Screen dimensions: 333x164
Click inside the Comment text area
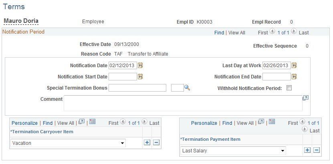pyautogui.click(x=183, y=103)
